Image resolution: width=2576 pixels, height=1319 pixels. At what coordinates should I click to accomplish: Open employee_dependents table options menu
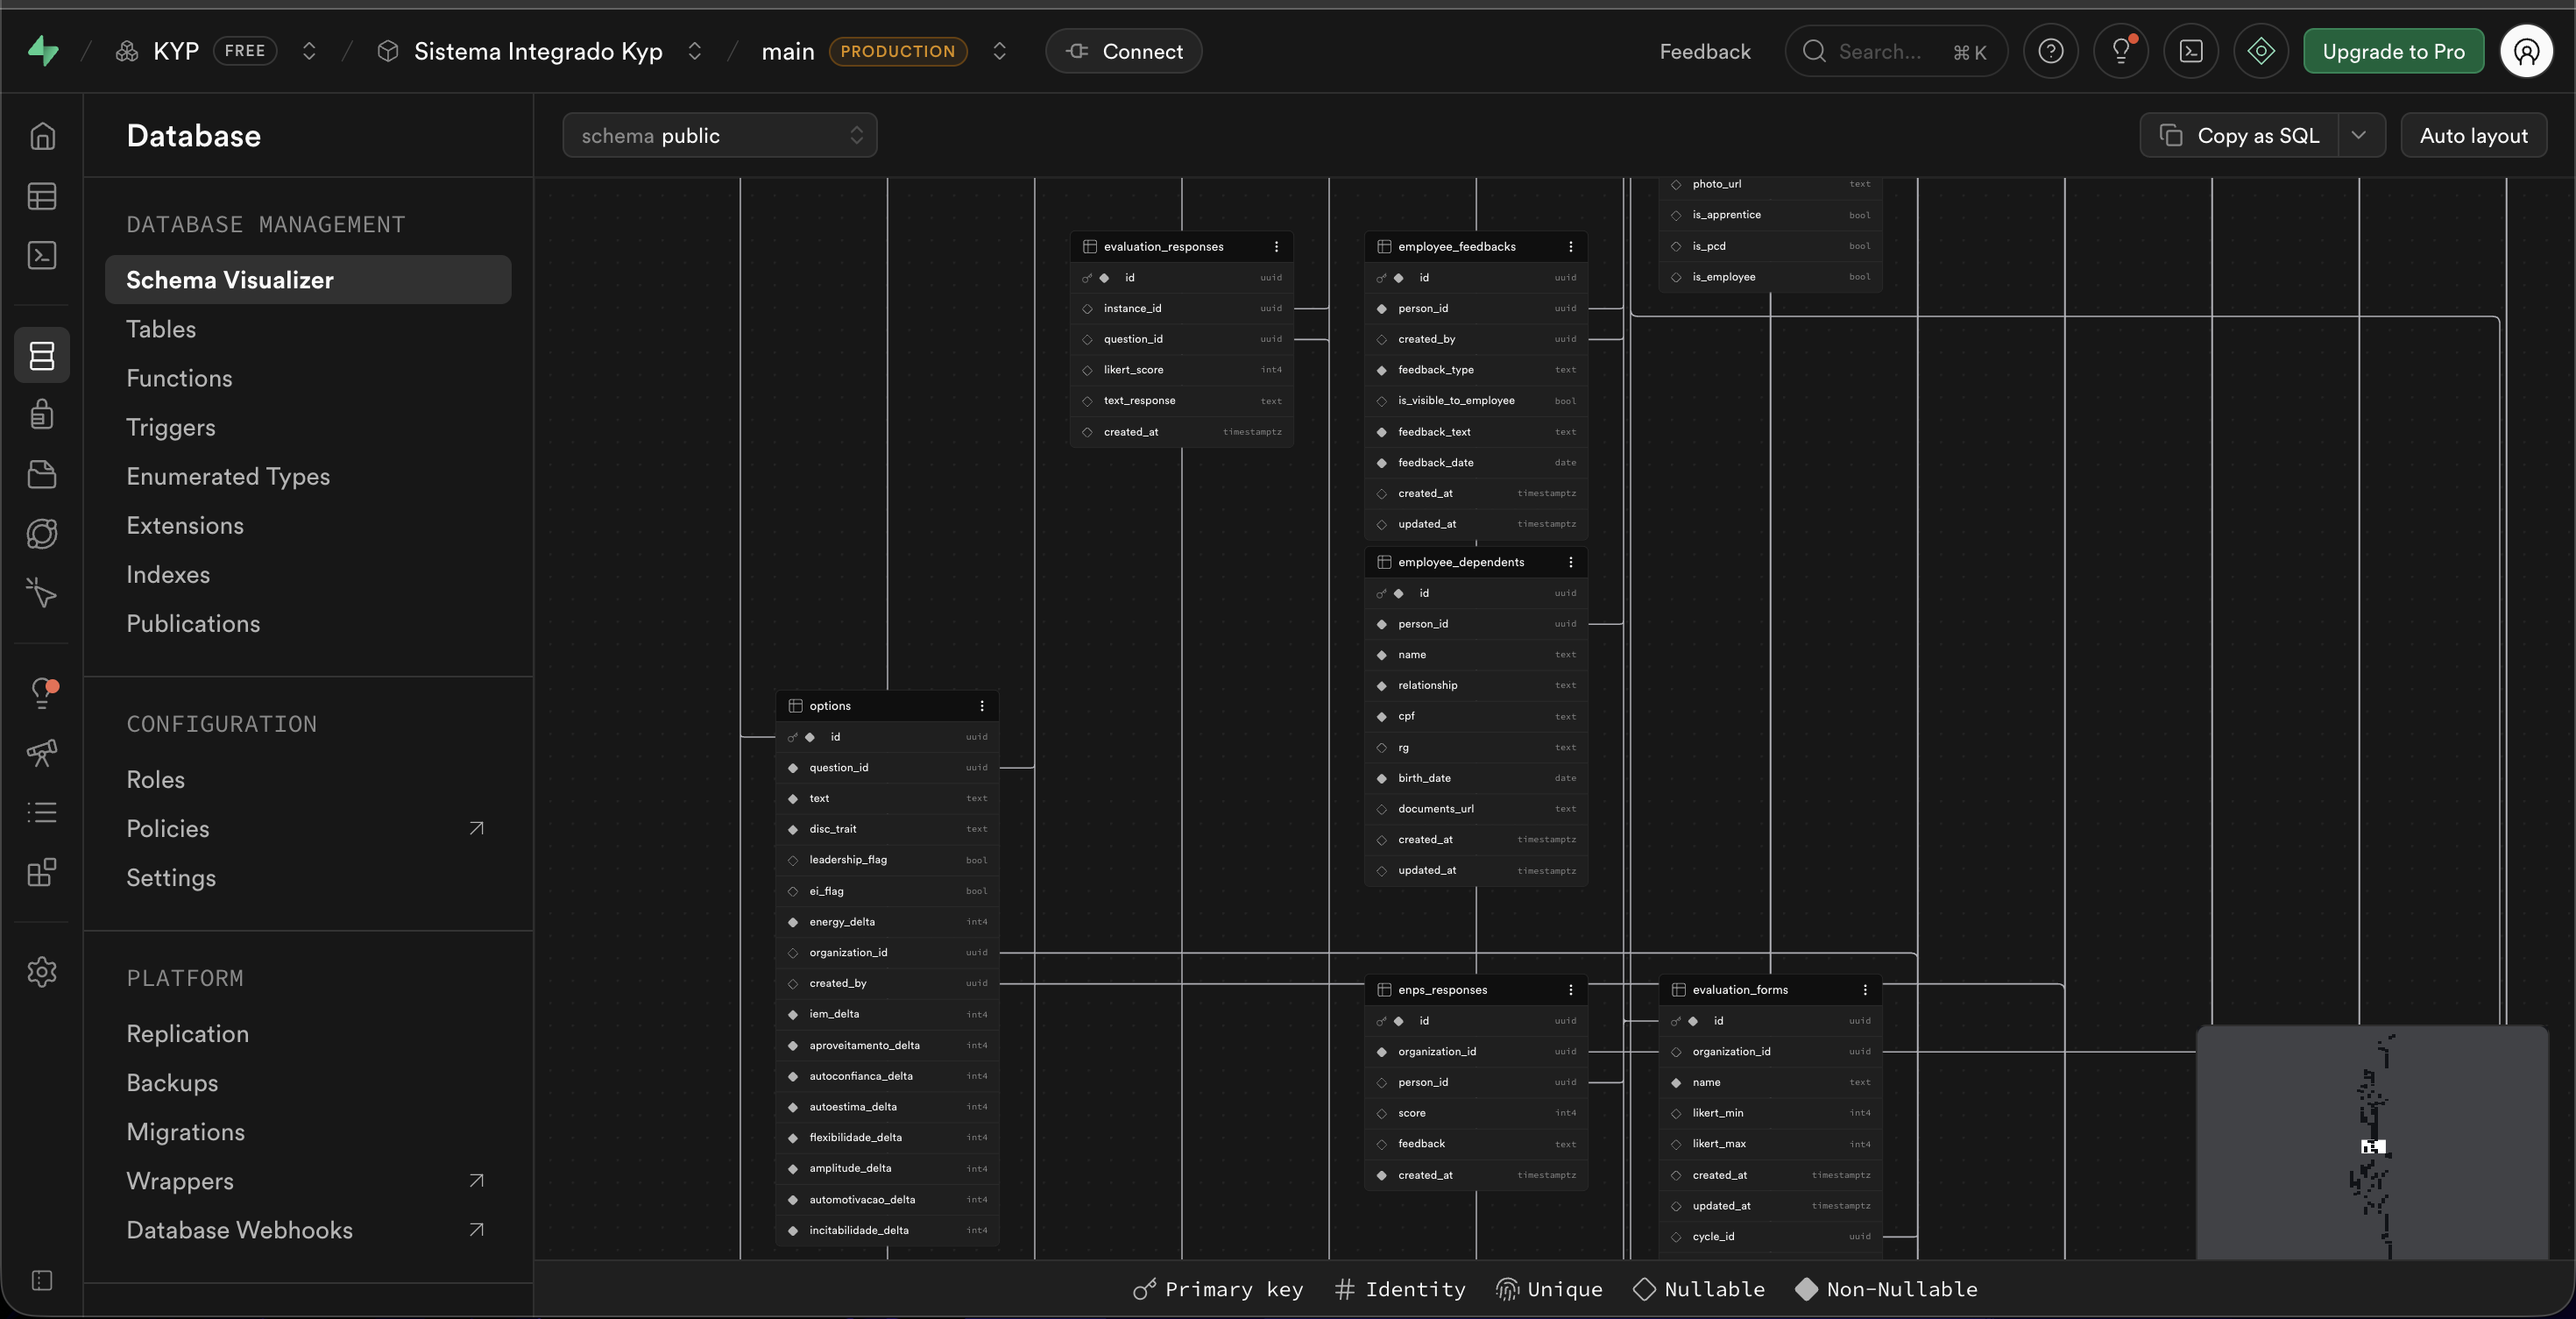coord(1570,562)
